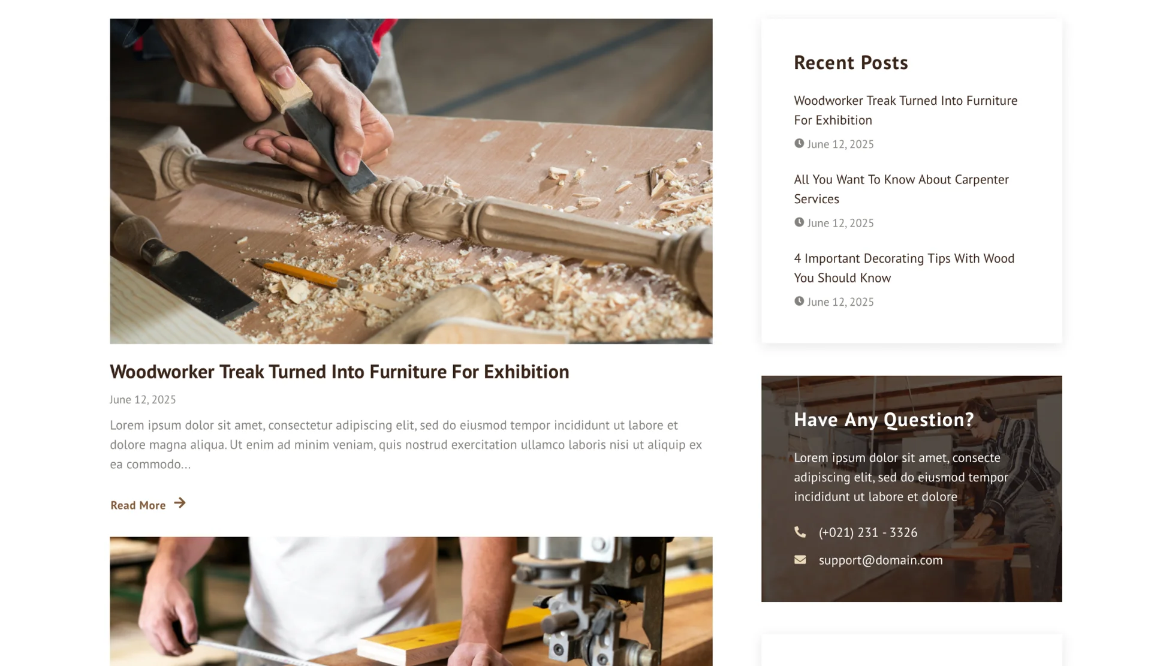Click clock icon under Carpenter Services post
The height and width of the screenshot is (666, 1151).
point(799,222)
